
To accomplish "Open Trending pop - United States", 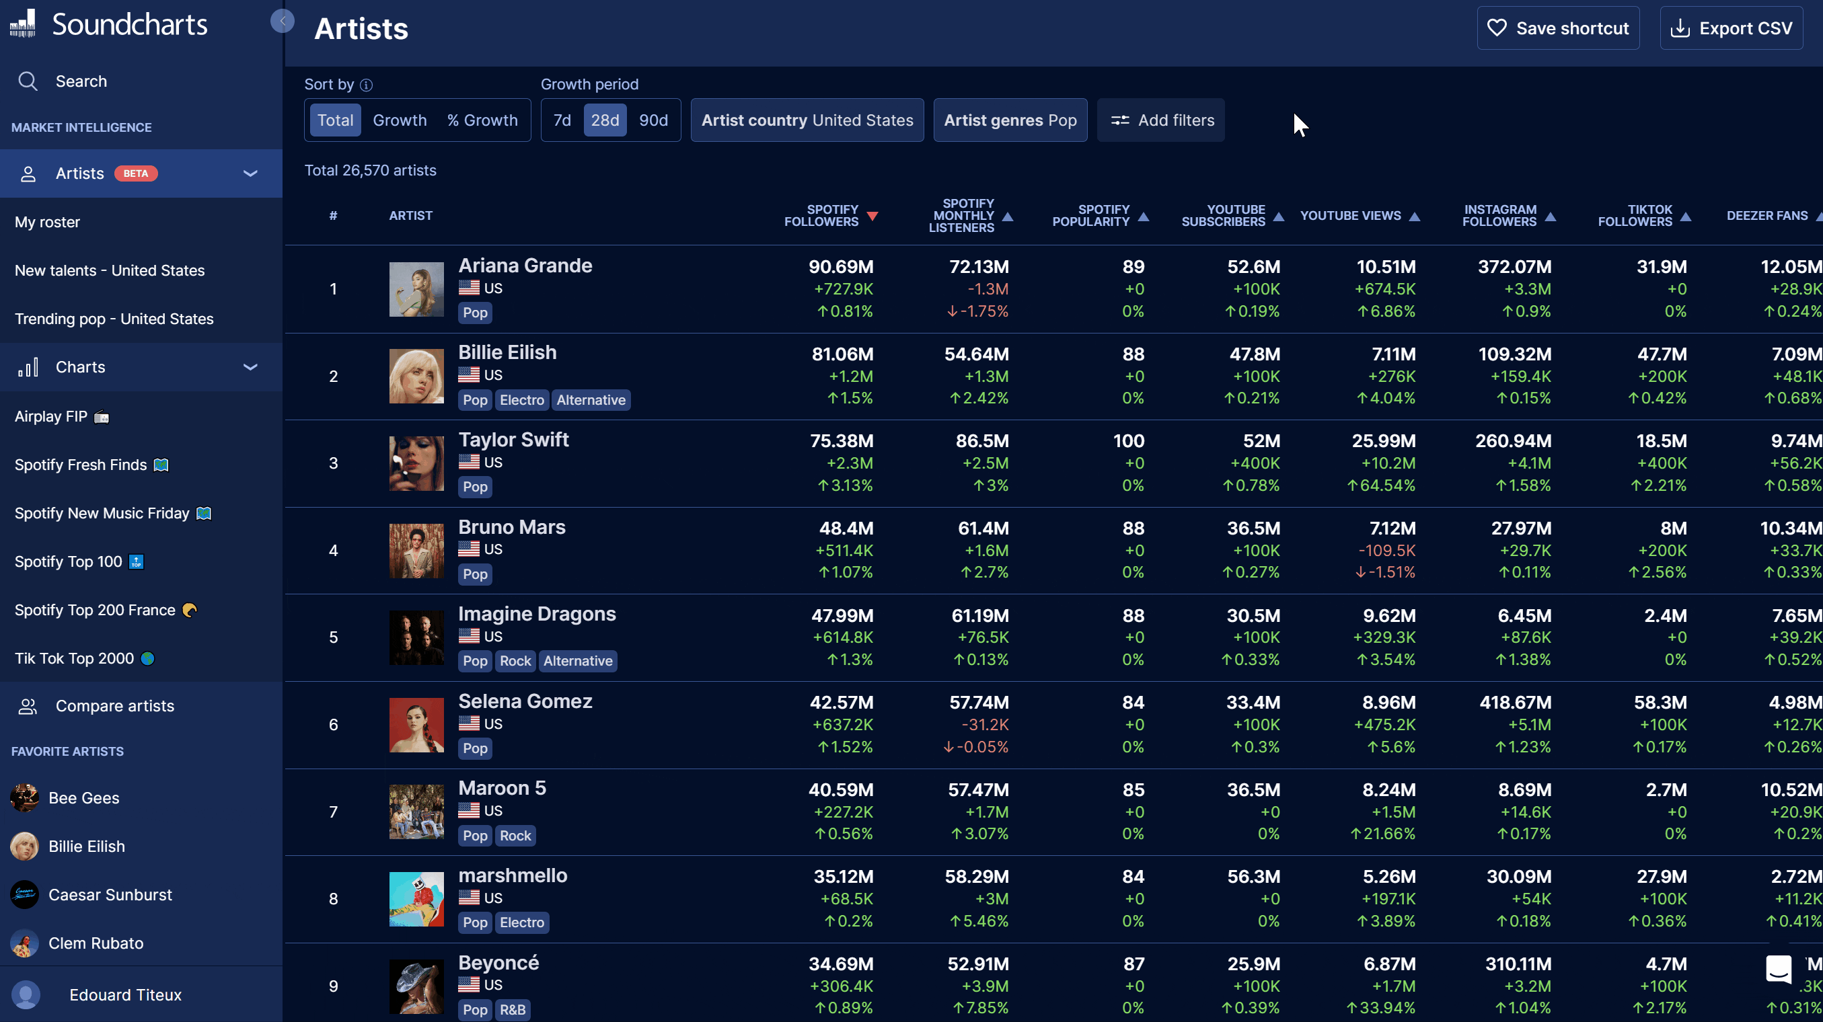I will [x=114, y=319].
